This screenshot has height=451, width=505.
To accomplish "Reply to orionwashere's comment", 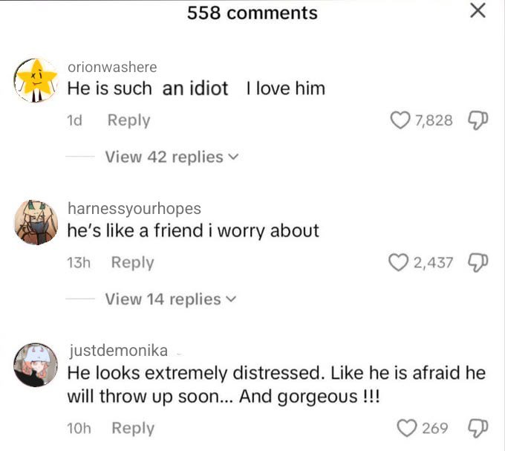I will click(x=128, y=120).
